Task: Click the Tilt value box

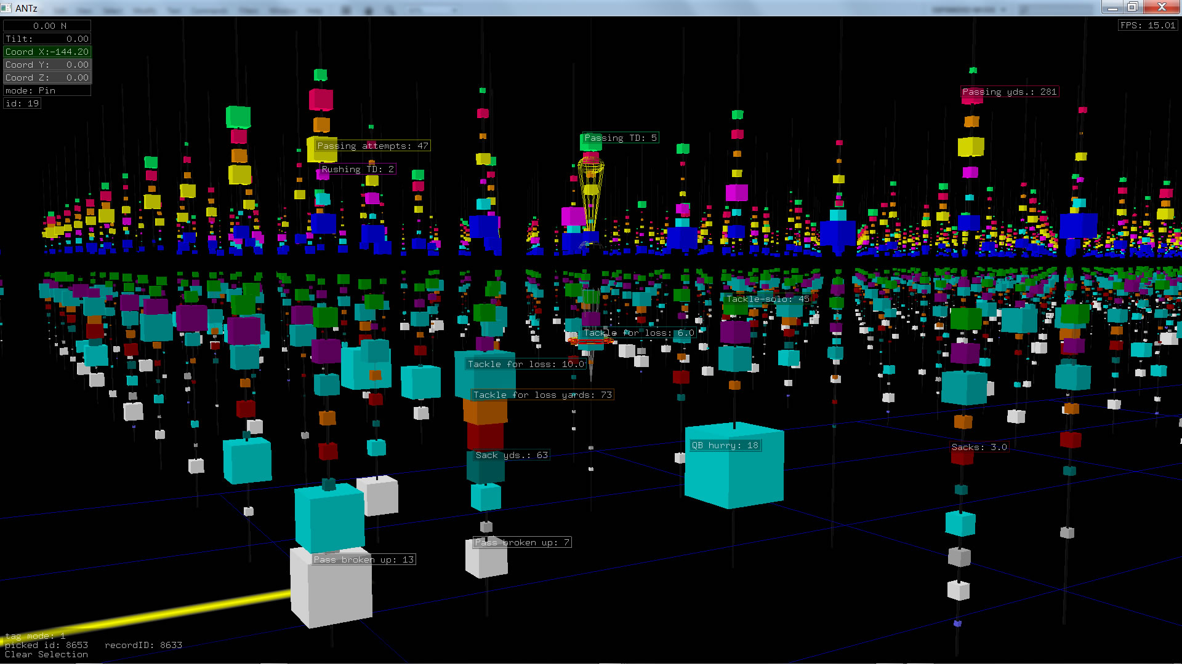Action: tap(47, 39)
